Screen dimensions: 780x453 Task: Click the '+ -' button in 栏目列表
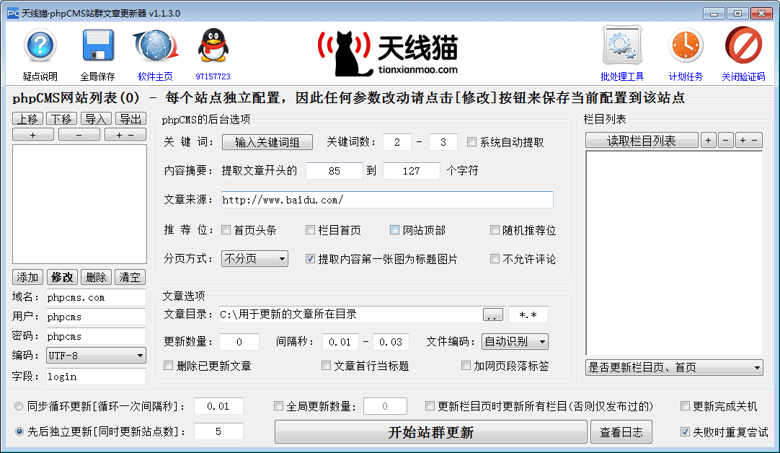(x=749, y=141)
